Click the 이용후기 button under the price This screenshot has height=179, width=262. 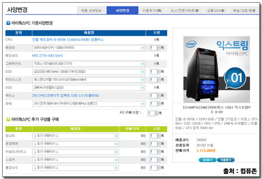click(226, 160)
